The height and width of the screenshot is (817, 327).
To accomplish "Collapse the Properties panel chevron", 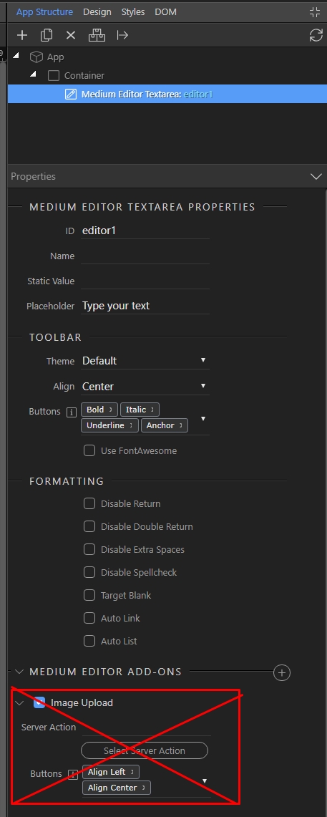I will click(316, 177).
